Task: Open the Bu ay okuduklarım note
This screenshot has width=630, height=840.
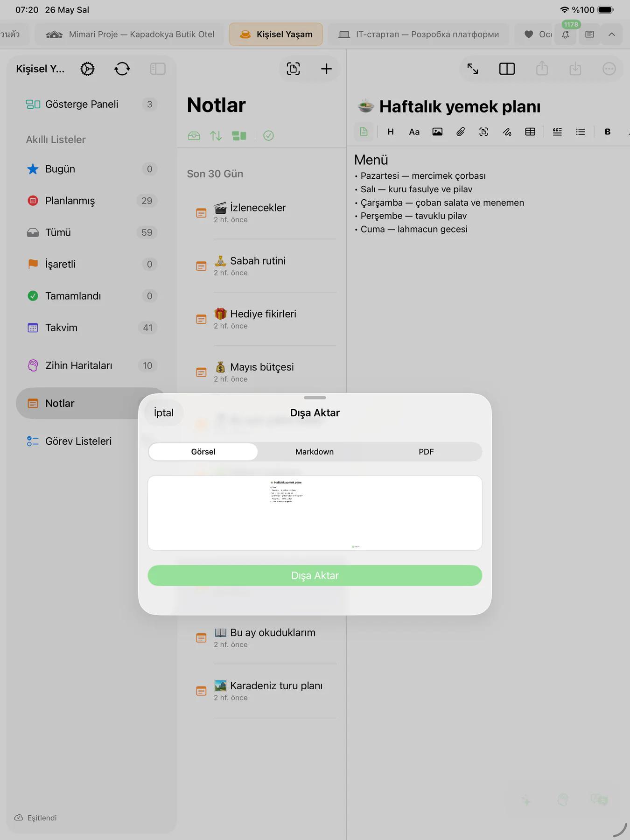Action: tap(262, 638)
